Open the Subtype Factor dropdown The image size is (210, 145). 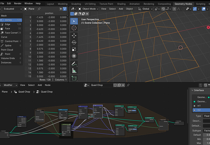point(206,131)
